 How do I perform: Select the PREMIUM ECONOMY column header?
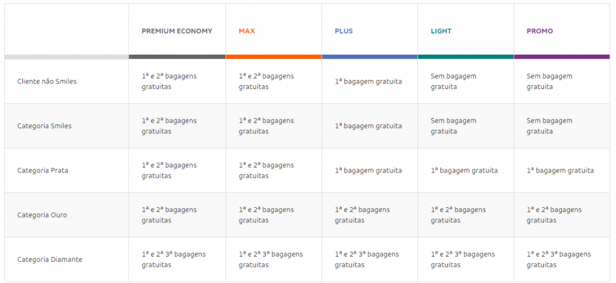click(177, 31)
